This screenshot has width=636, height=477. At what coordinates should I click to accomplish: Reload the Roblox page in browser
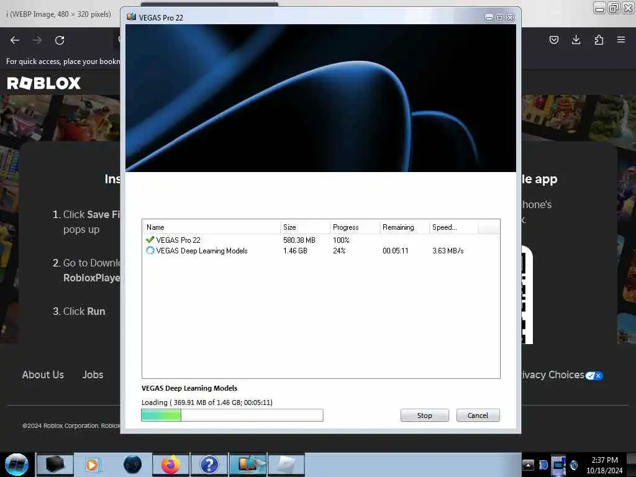60,40
